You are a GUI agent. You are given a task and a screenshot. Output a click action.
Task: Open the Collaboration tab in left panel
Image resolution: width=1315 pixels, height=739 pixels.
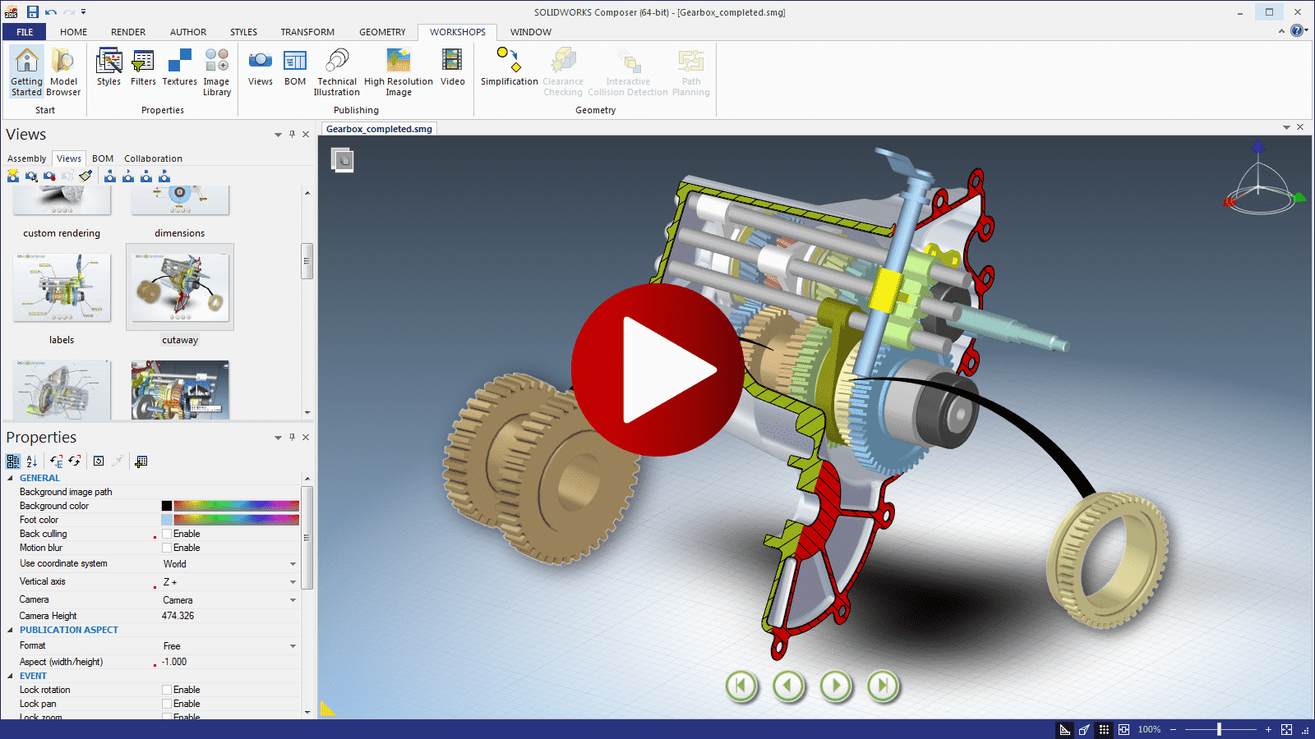point(153,158)
